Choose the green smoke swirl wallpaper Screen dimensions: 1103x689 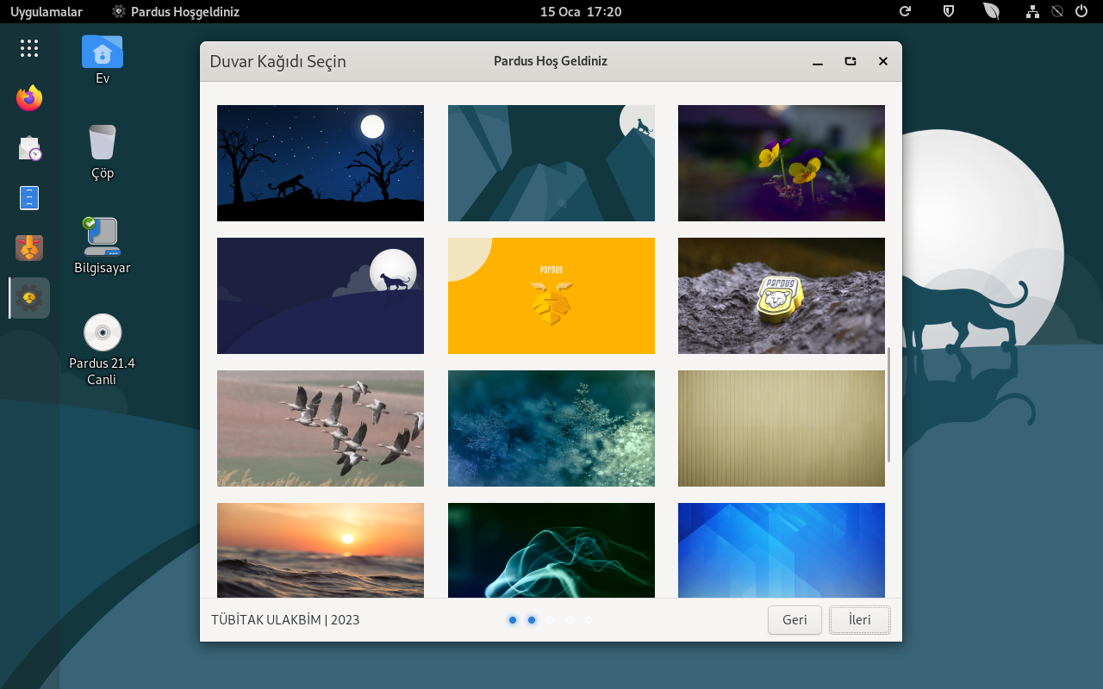click(551, 550)
